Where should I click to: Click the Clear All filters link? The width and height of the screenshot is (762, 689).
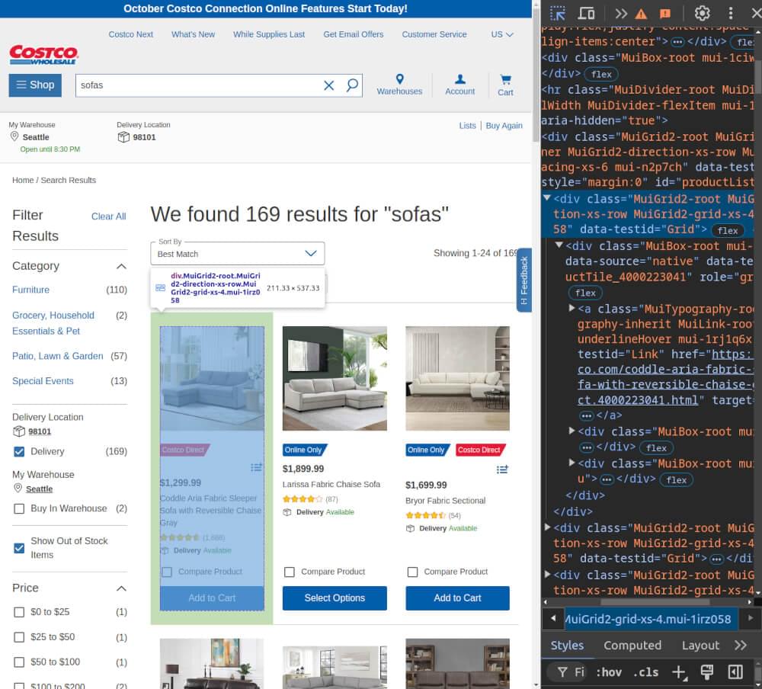point(108,216)
